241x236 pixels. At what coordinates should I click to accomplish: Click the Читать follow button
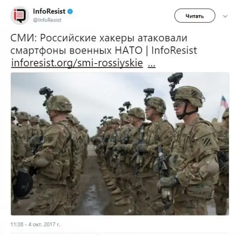[x=194, y=16]
